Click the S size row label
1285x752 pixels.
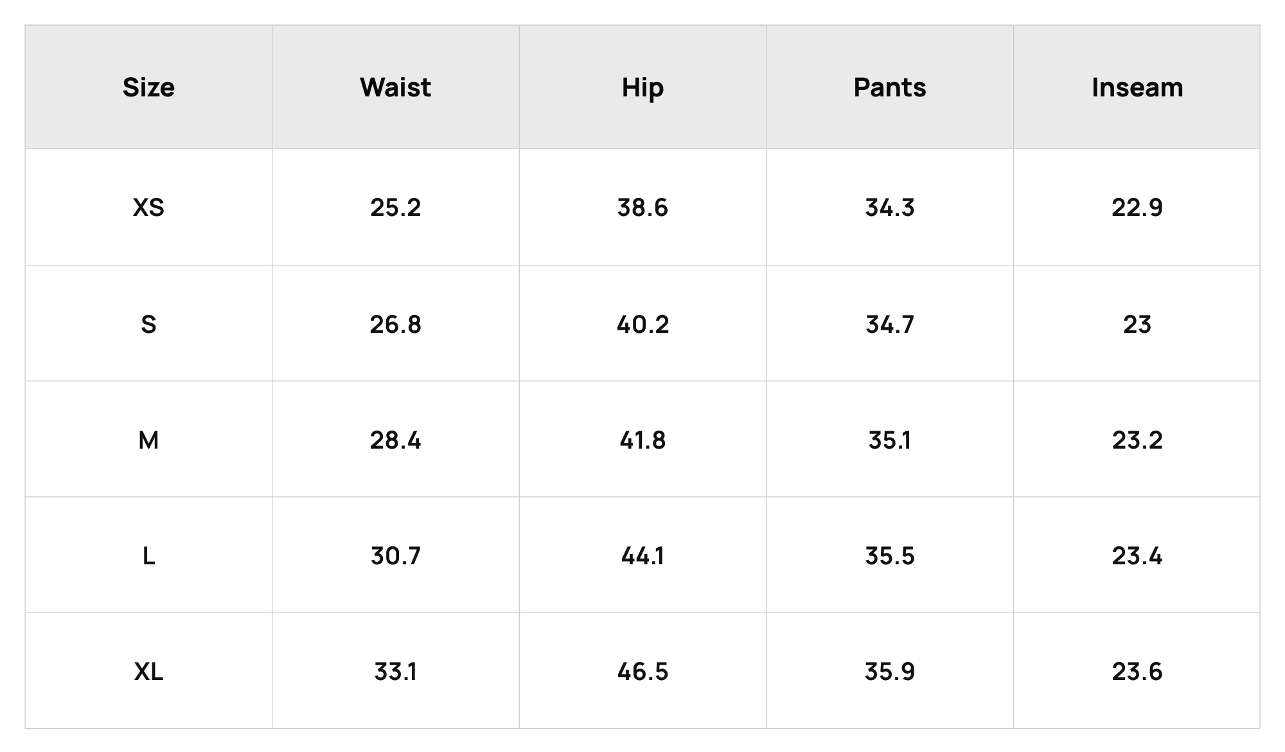click(x=148, y=324)
